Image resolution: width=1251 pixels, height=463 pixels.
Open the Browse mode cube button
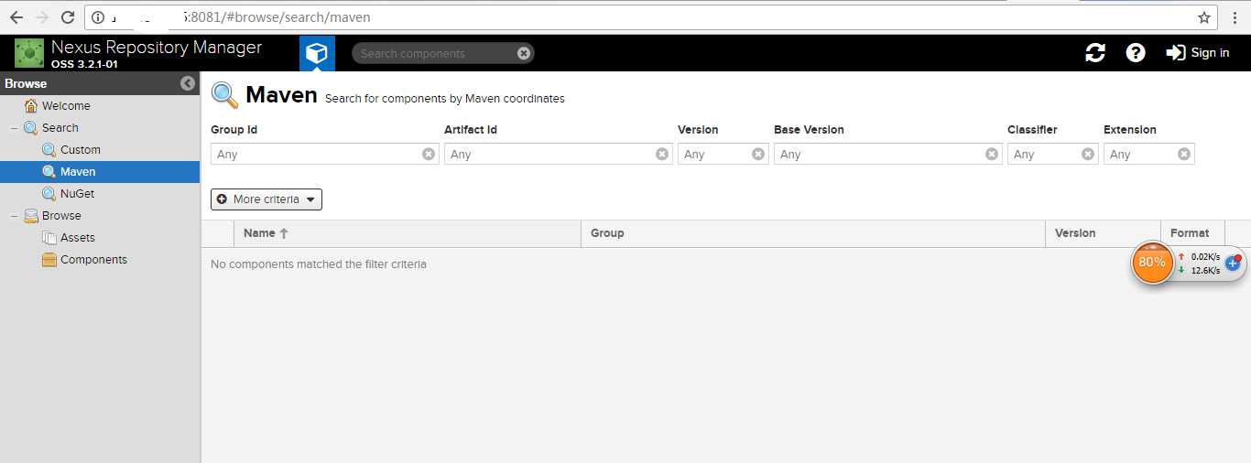click(317, 53)
